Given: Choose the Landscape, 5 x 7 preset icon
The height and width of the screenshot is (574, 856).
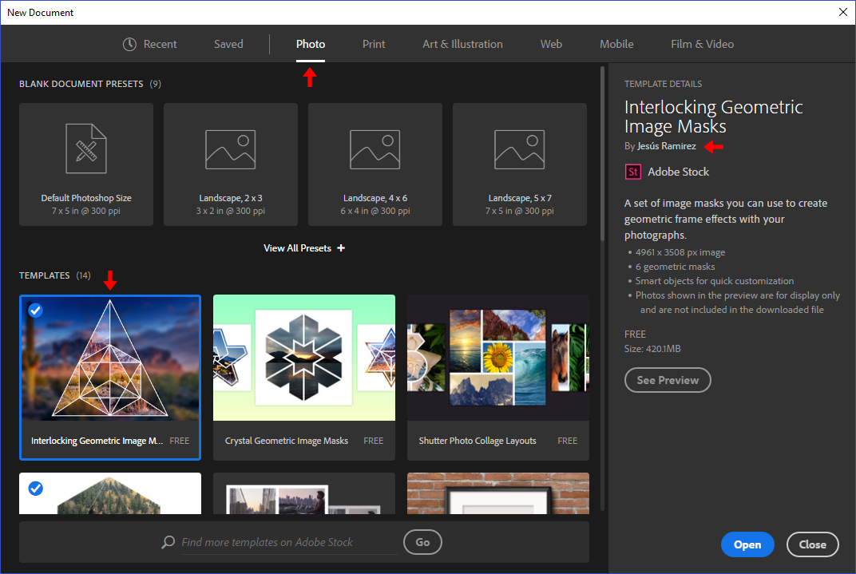Looking at the screenshot, I should [519, 149].
